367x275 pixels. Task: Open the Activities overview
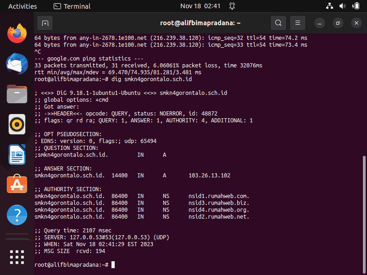pyautogui.click(x=22, y=6)
